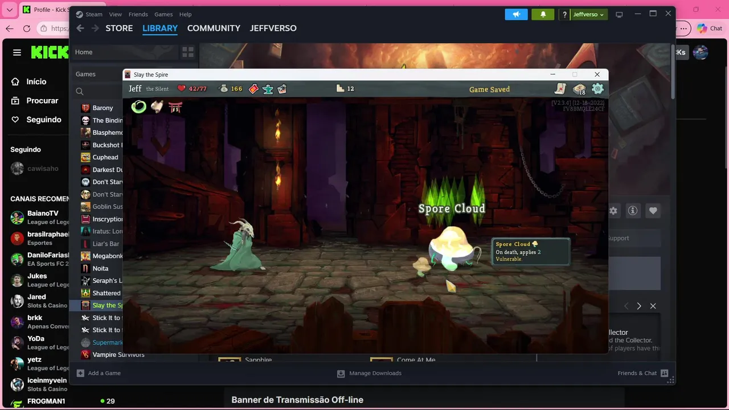Enter Steam Big Picture mode icon
This screenshot has width=729, height=410.
[x=620, y=14]
